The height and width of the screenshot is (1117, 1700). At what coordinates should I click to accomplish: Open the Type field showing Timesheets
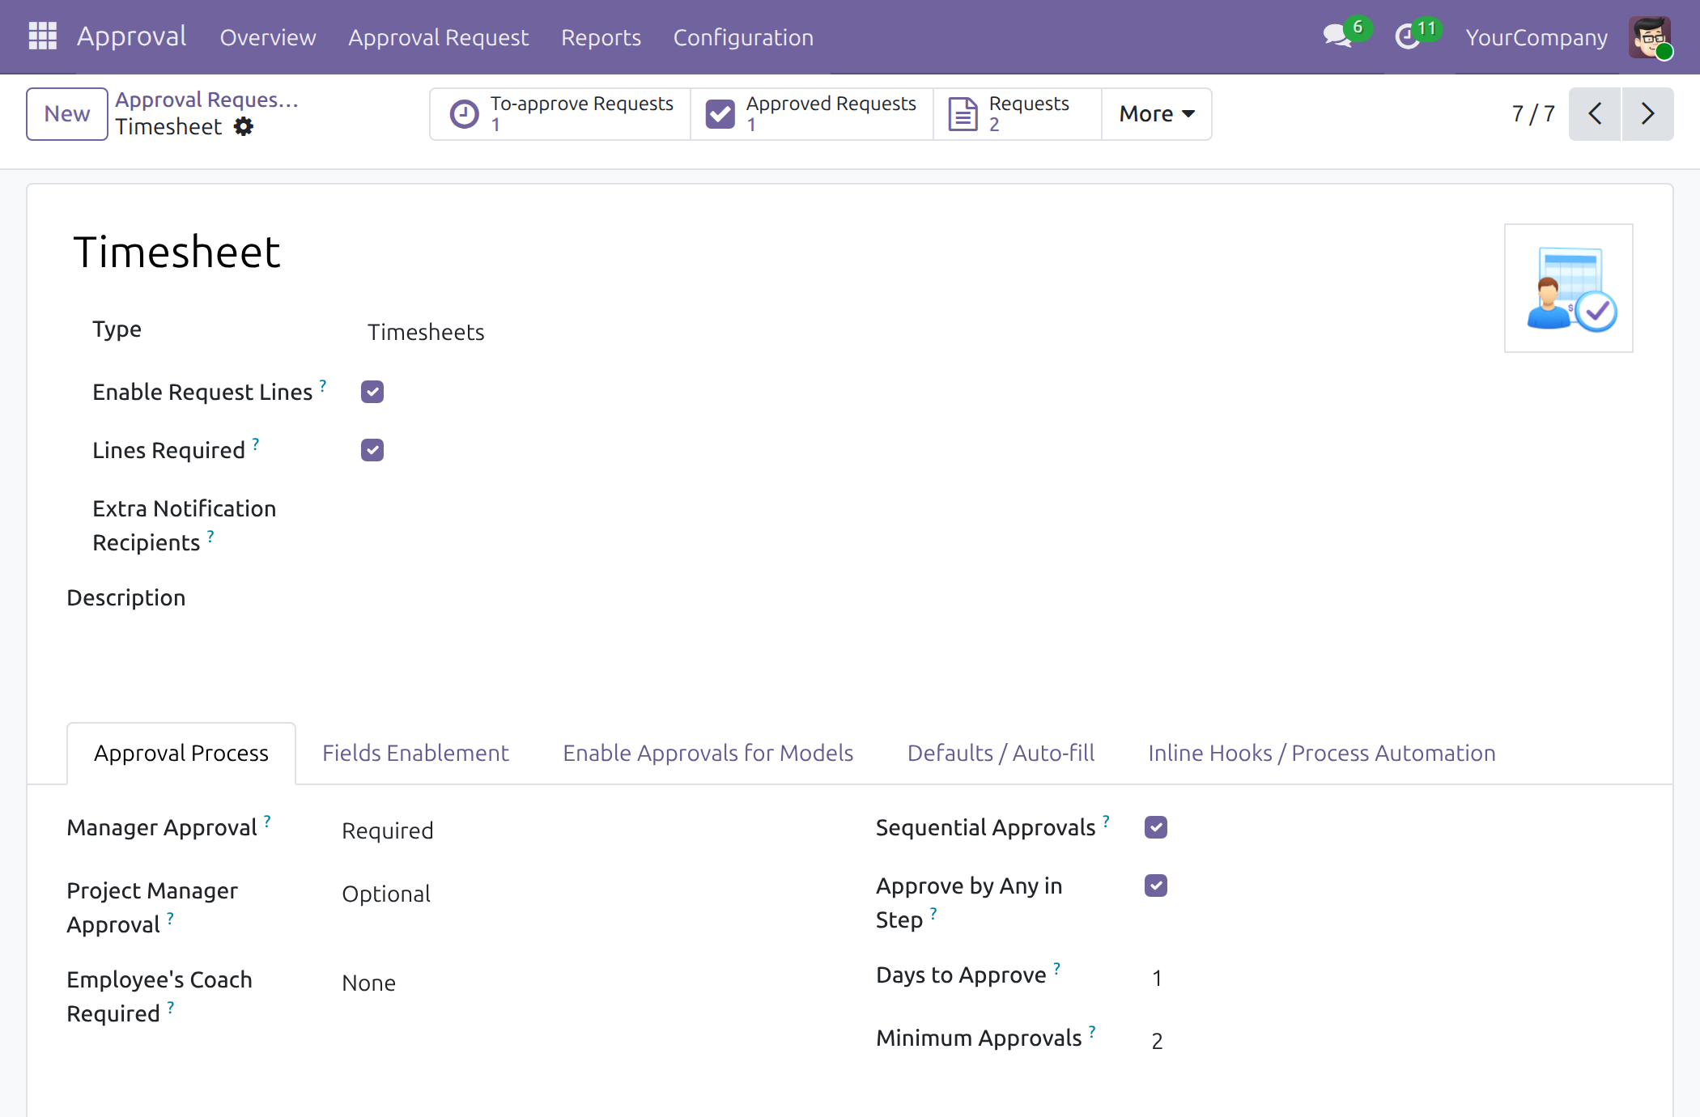(426, 332)
